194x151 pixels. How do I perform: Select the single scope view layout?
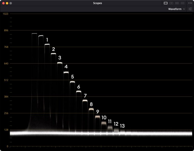click(x=165, y=3)
